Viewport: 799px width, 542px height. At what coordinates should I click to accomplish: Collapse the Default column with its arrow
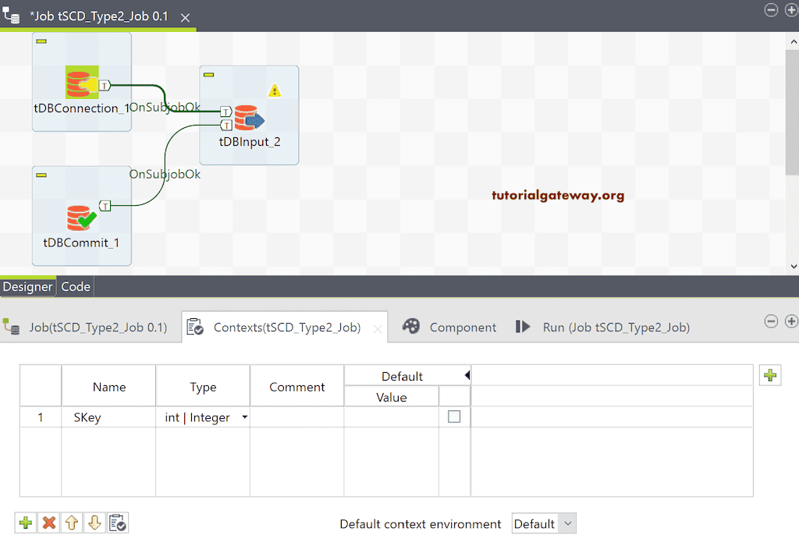[x=467, y=375]
